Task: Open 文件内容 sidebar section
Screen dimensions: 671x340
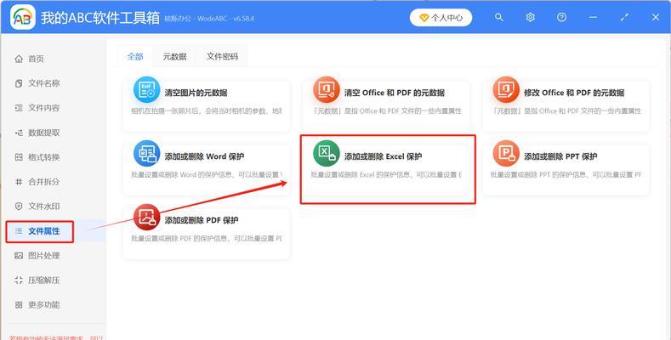Action: pyautogui.click(x=43, y=108)
